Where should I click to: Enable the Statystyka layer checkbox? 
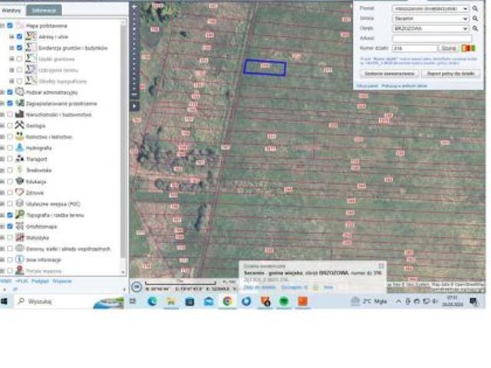10,238
